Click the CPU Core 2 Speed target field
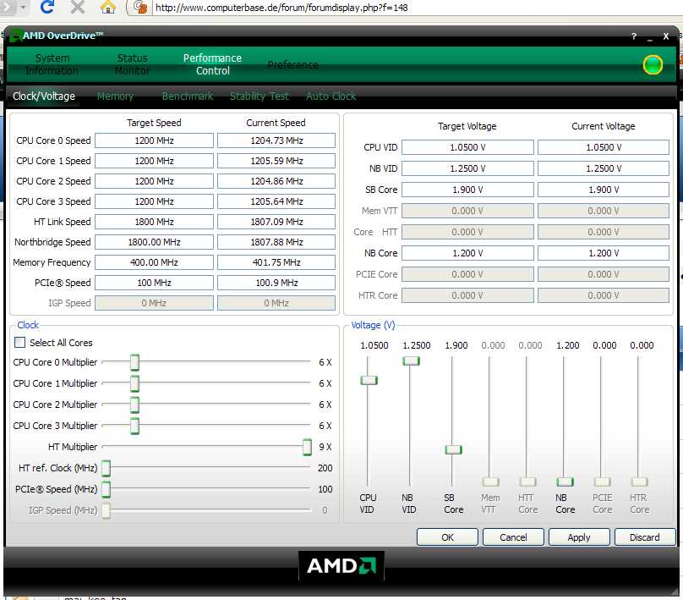This screenshot has width=683, height=600. pyautogui.click(x=154, y=181)
